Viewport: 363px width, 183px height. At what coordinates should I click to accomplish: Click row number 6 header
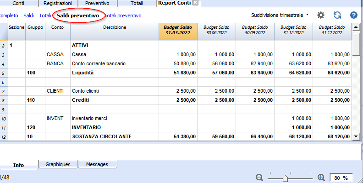pos(4,82)
